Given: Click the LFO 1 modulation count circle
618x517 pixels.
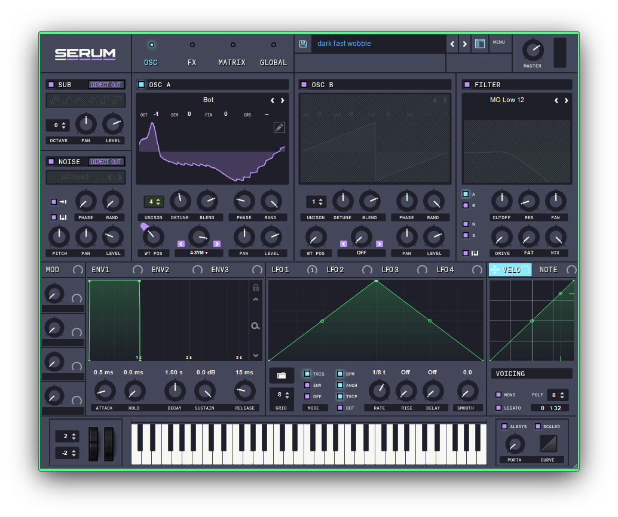Looking at the screenshot, I should 312,270.
